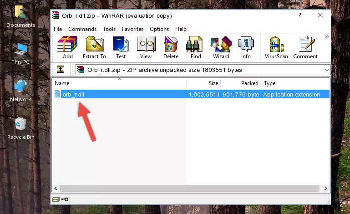Screen dimensions: 350x214
Task: Close the WinRAR window
Action: coord(320,15)
